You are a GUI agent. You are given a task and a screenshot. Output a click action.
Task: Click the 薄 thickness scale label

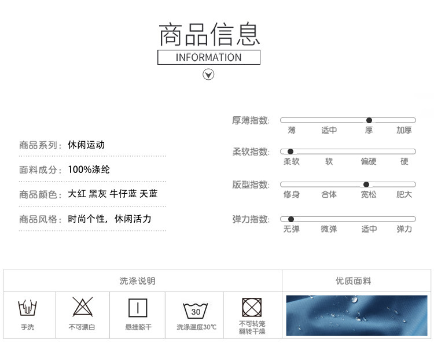292,130
